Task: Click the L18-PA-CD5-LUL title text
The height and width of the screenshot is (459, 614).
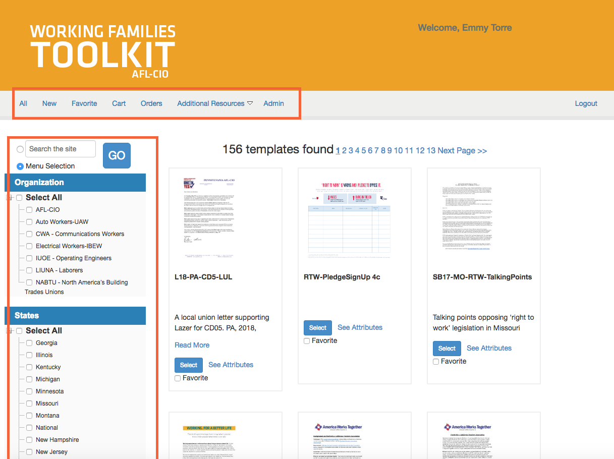Action: point(203,277)
